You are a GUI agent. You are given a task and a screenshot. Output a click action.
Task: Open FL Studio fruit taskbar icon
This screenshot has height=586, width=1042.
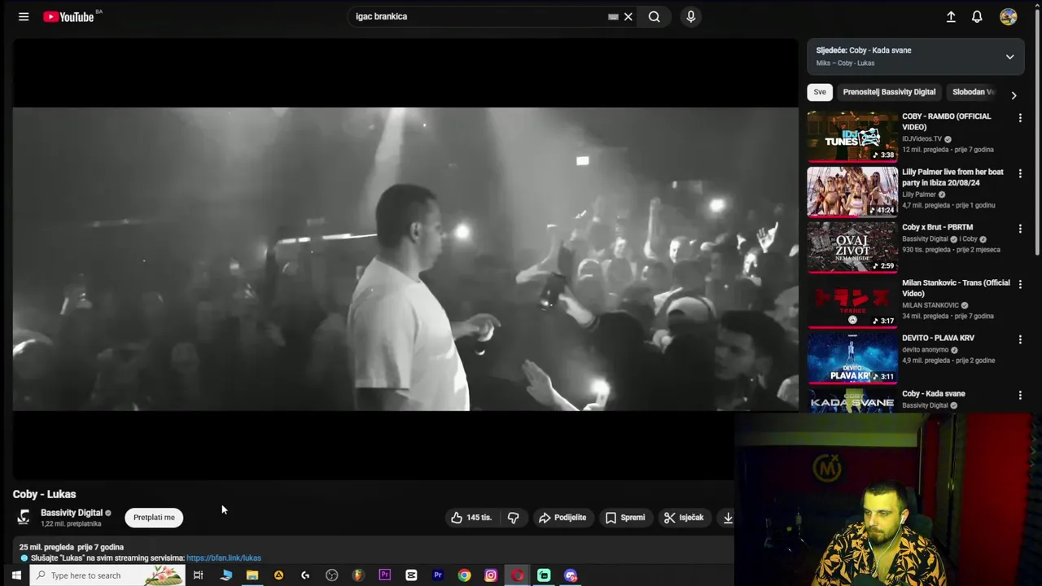pos(357,575)
